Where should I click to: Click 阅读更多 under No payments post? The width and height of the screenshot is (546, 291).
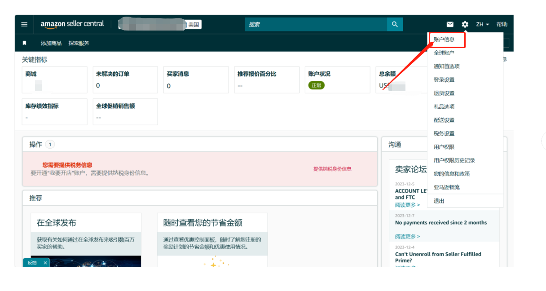pos(407,237)
